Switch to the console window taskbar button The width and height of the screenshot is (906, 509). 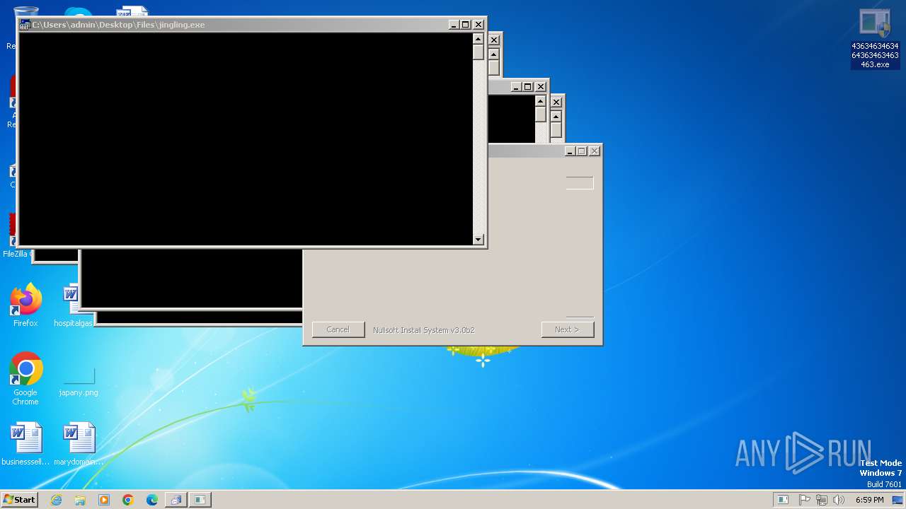coord(200,500)
